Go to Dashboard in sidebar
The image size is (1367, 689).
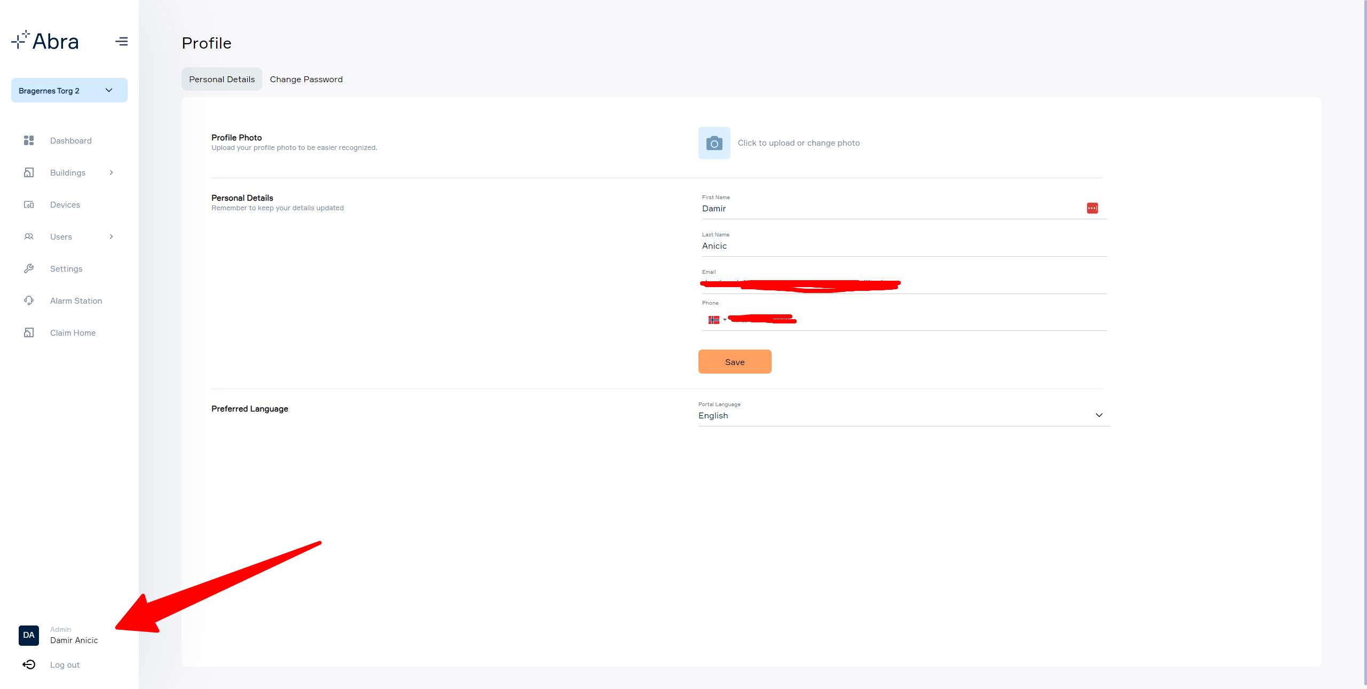(x=71, y=140)
